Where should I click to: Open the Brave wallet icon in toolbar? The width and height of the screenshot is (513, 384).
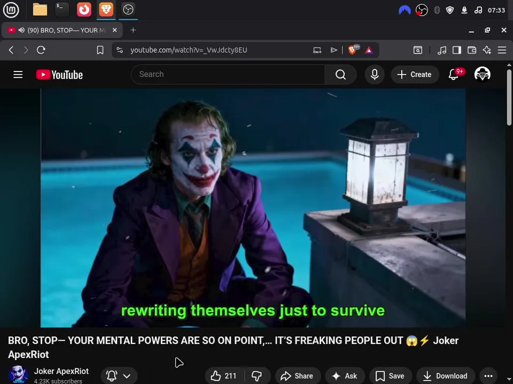click(x=471, y=50)
